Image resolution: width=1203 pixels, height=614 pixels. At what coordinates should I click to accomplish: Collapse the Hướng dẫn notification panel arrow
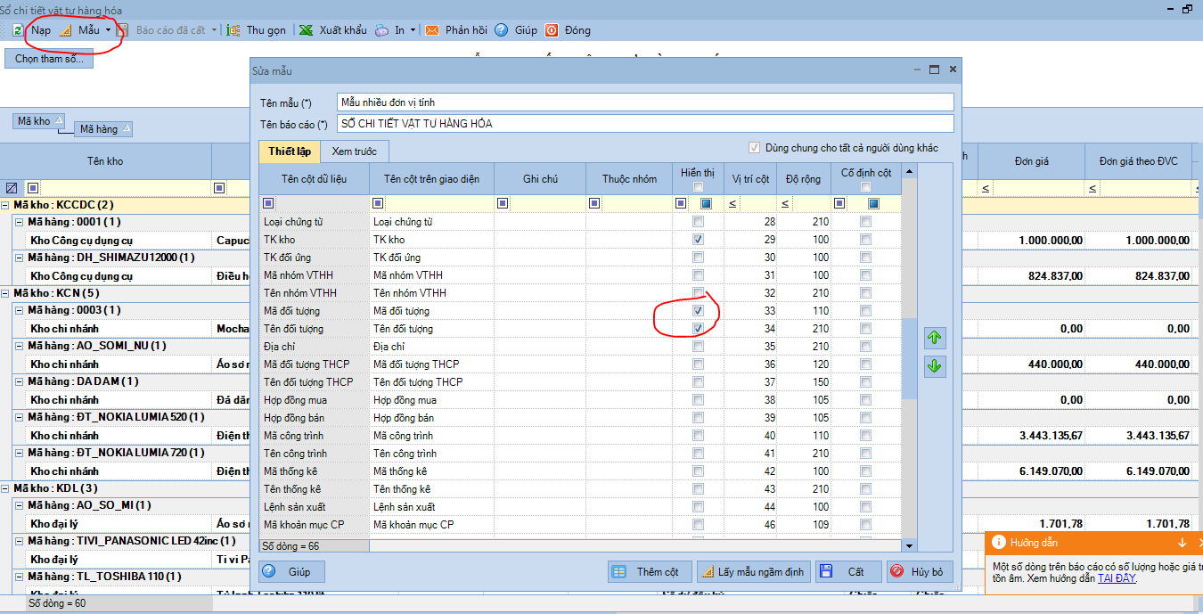(x=1183, y=543)
